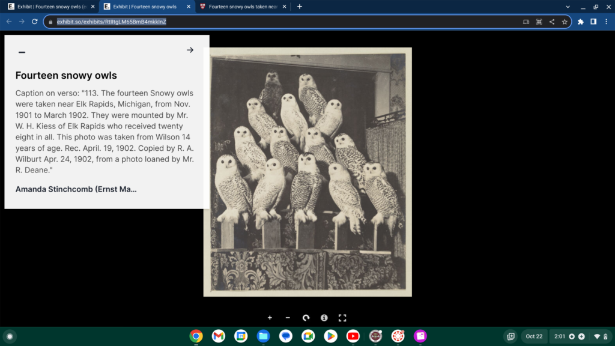Image resolution: width=615 pixels, height=346 pixels.
Task: Close the active Exhibit tab
Action: [189, 7]
